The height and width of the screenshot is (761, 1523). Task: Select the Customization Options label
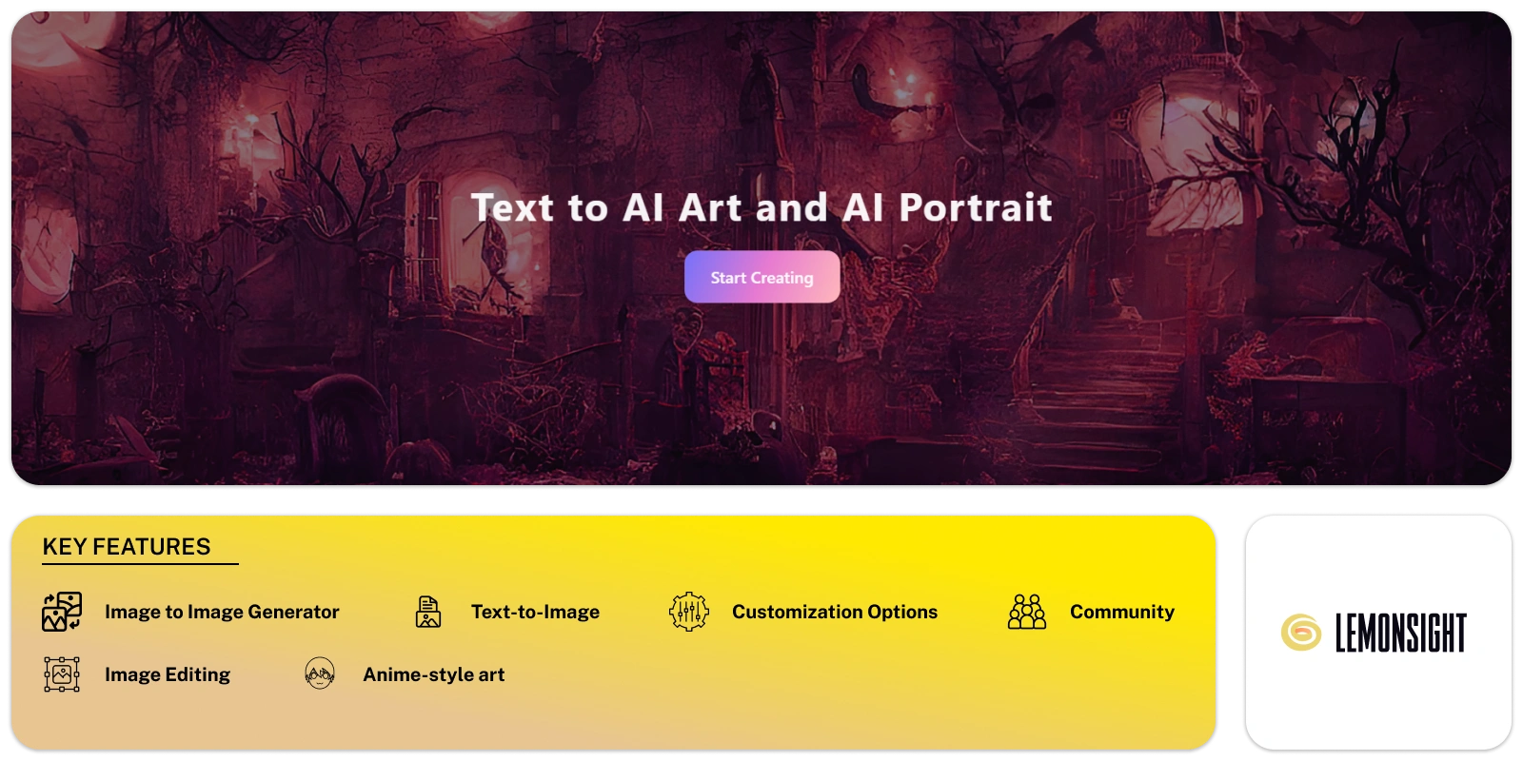835,612
